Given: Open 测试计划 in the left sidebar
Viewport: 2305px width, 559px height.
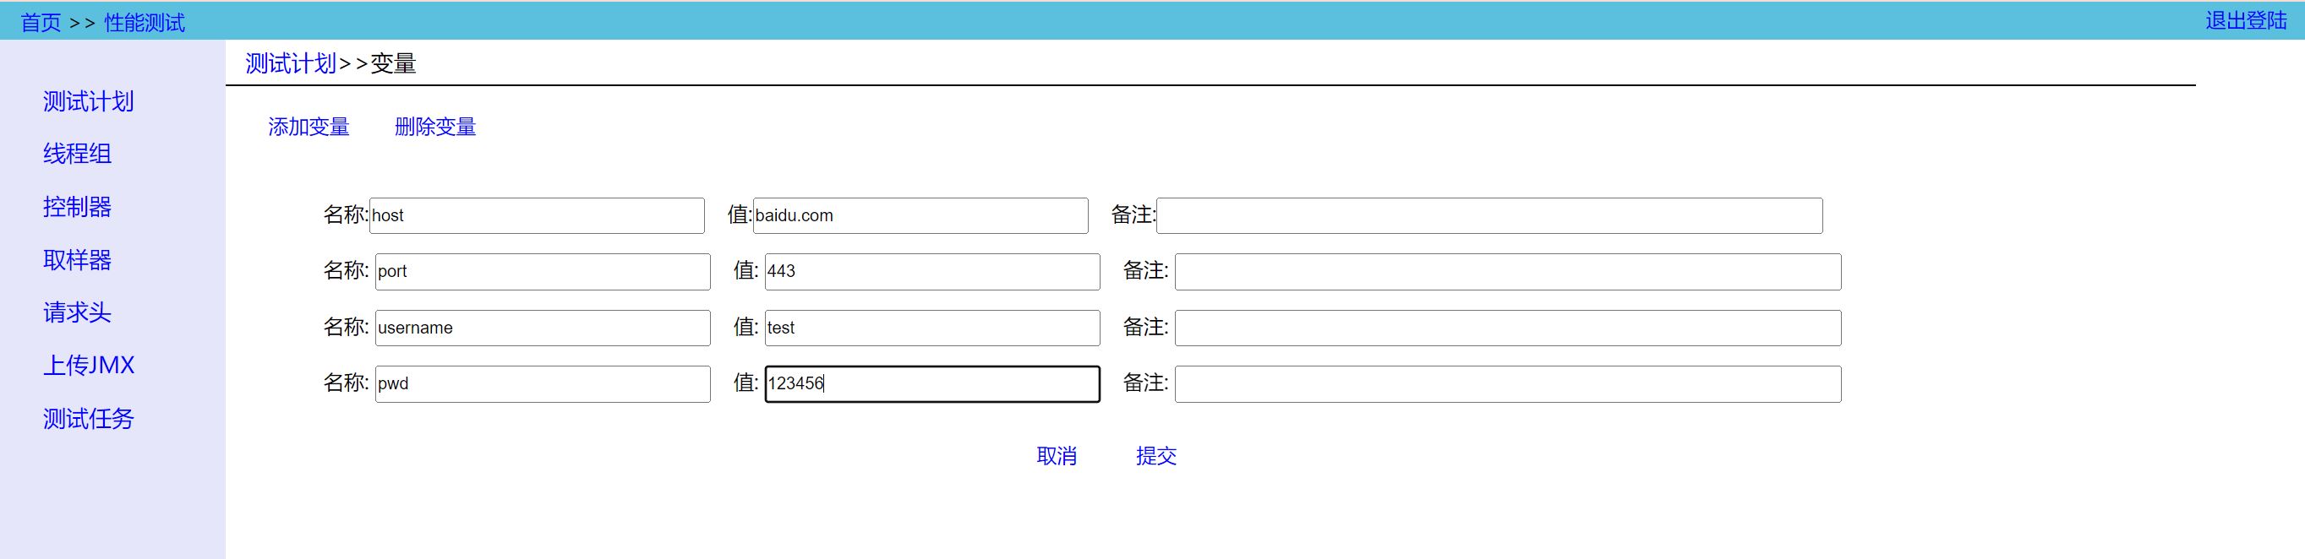Looking at the screenshot, I should 88,102.
